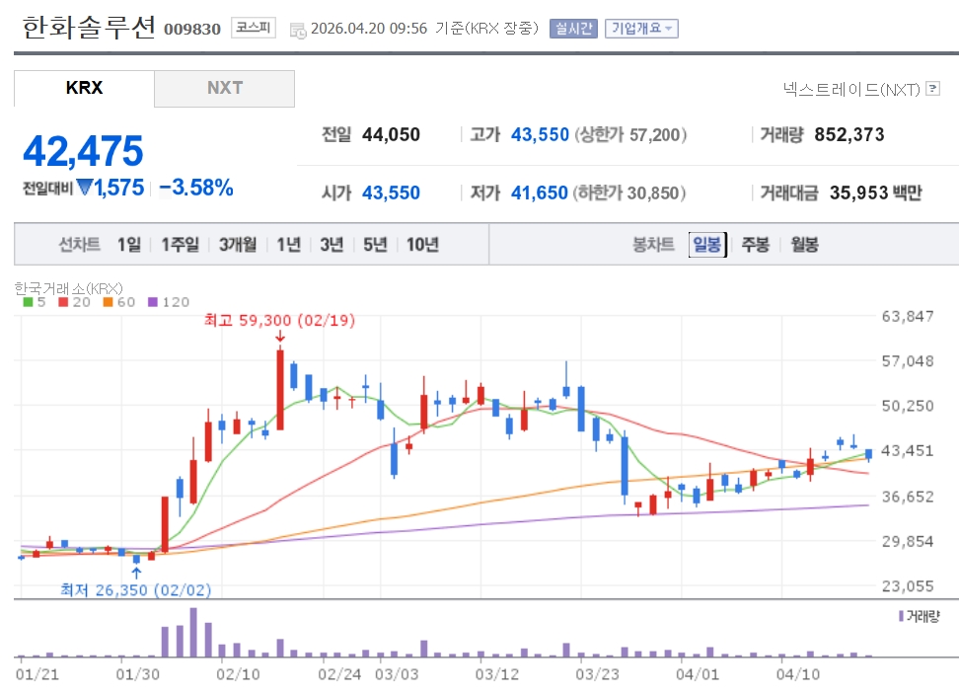Click the green 5-day moving average swatch

click(x=28, y=302)
